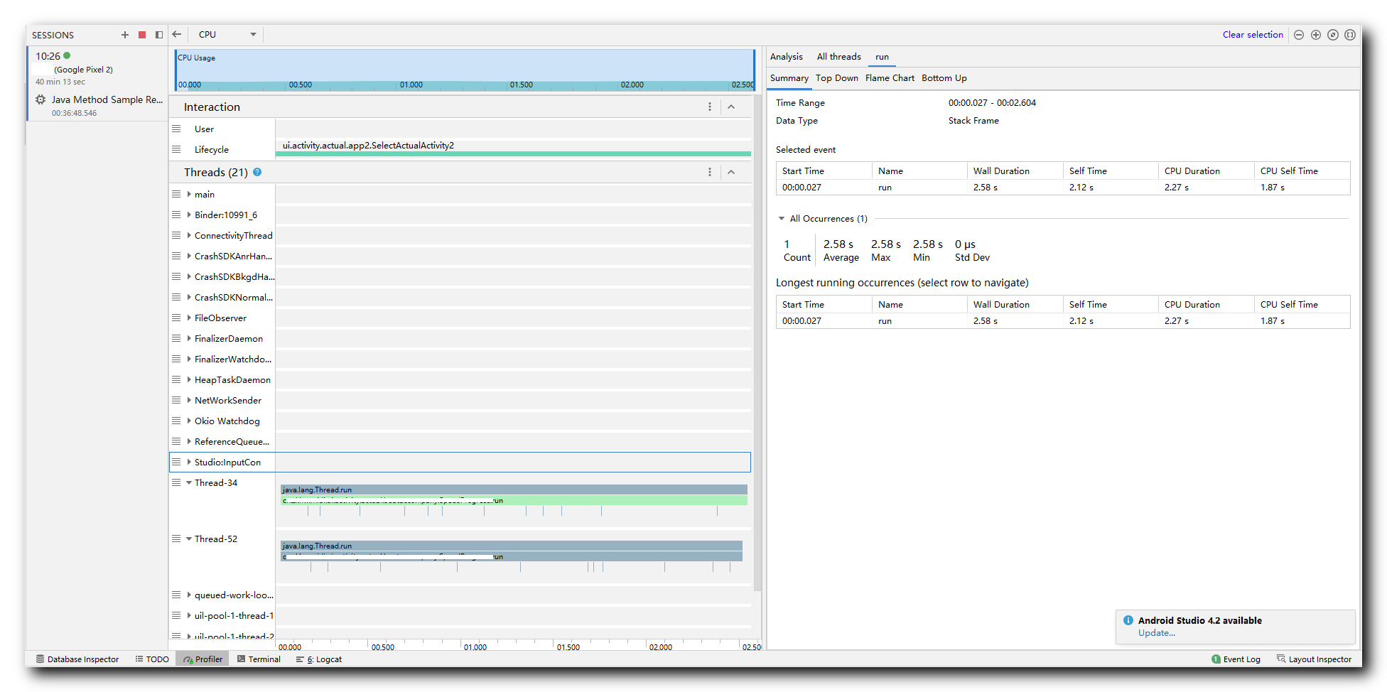Select the 10:26 Google Pixel 2 session
The height and width of the screenshot is (692, 1387).
[97, 68]
